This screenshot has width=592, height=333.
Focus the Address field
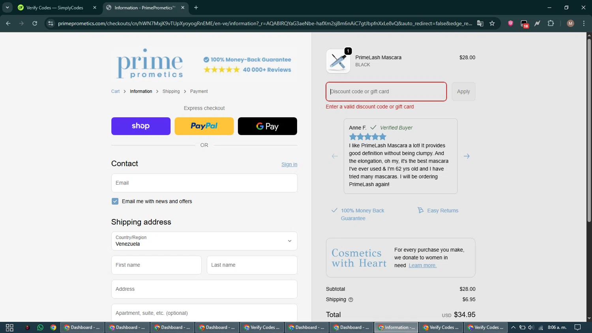[204, 289]
